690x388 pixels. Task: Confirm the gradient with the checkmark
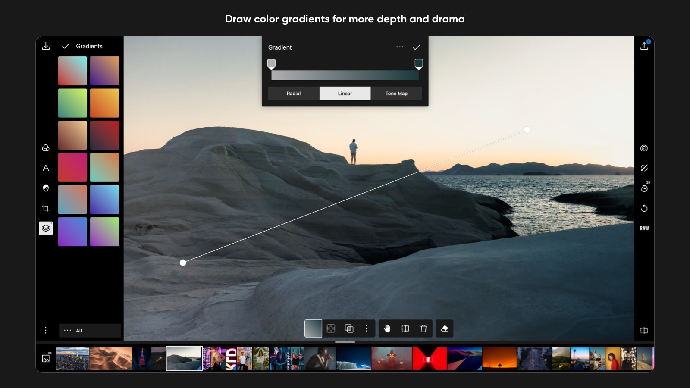click(417, 47)
